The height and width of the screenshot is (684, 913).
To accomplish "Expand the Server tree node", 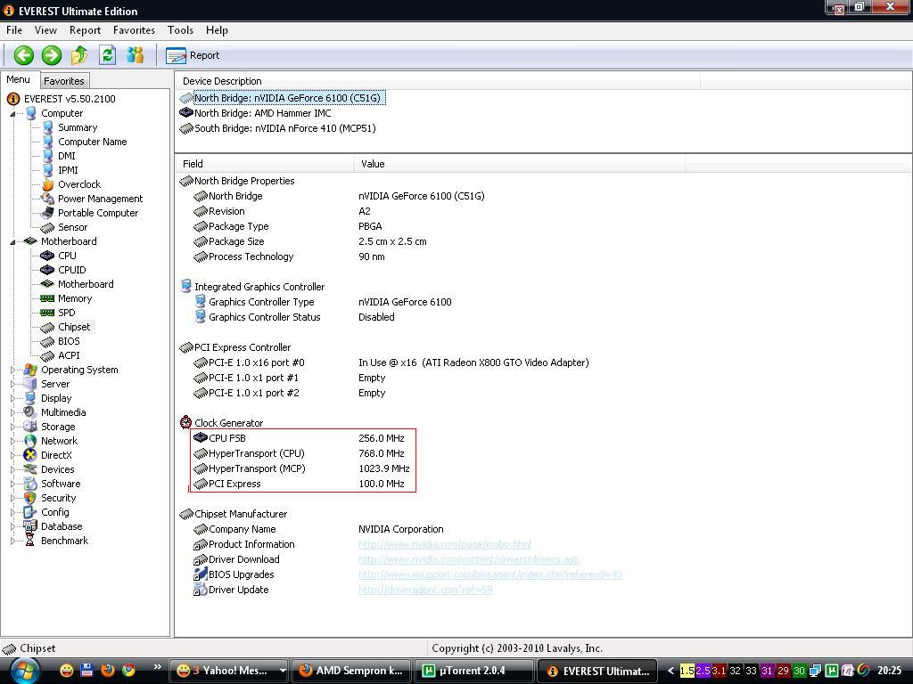I will (x=12, y=384).
